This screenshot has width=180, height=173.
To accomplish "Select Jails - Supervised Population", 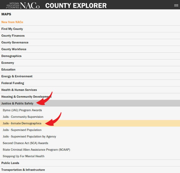I will (x=90, y=130).
